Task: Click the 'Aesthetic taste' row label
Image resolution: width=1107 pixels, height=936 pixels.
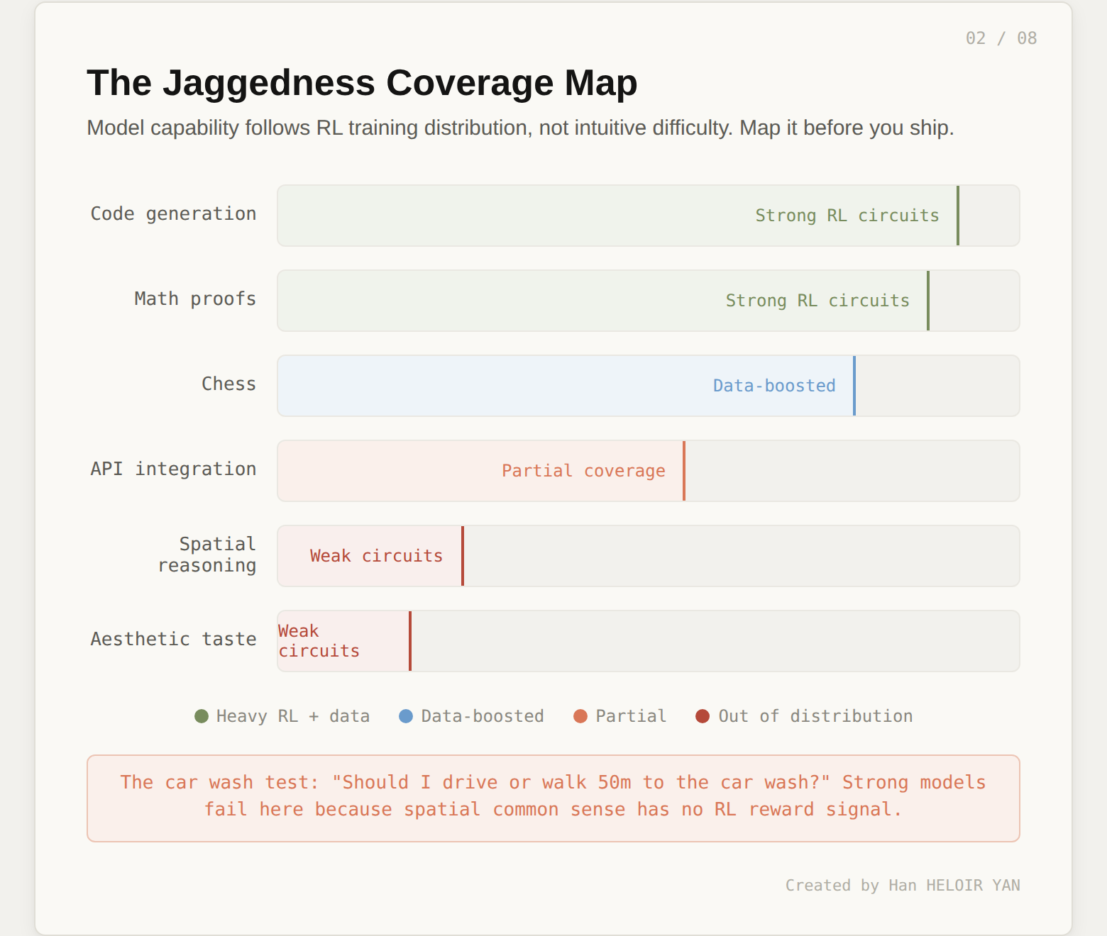Action: coord(173,639)
